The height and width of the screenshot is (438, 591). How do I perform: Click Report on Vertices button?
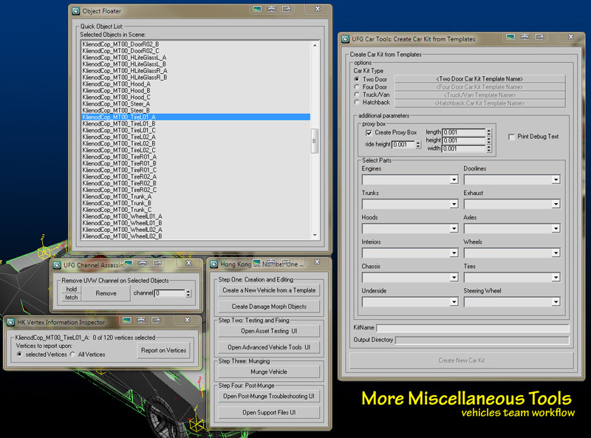coord(163,351)
